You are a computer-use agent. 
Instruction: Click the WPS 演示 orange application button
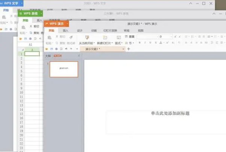pyautogui.click(x=56, y=24)
